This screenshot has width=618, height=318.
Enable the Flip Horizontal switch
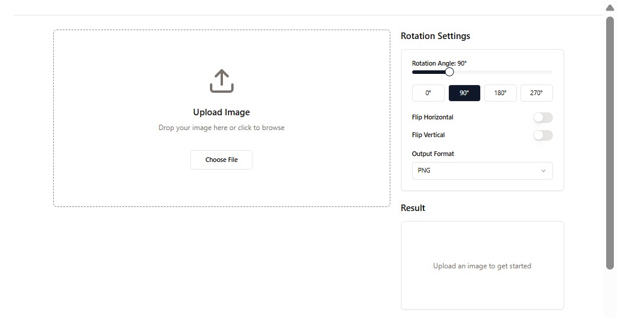(543, 118)
